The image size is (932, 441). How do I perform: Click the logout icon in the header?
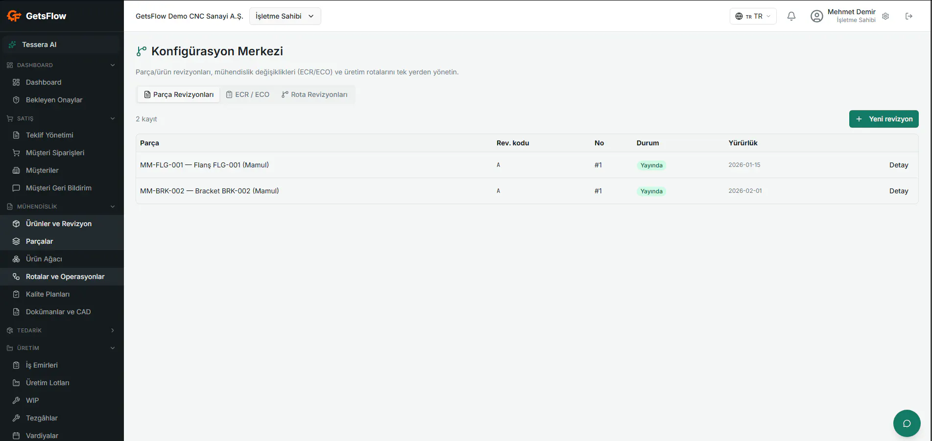point(909,16)
